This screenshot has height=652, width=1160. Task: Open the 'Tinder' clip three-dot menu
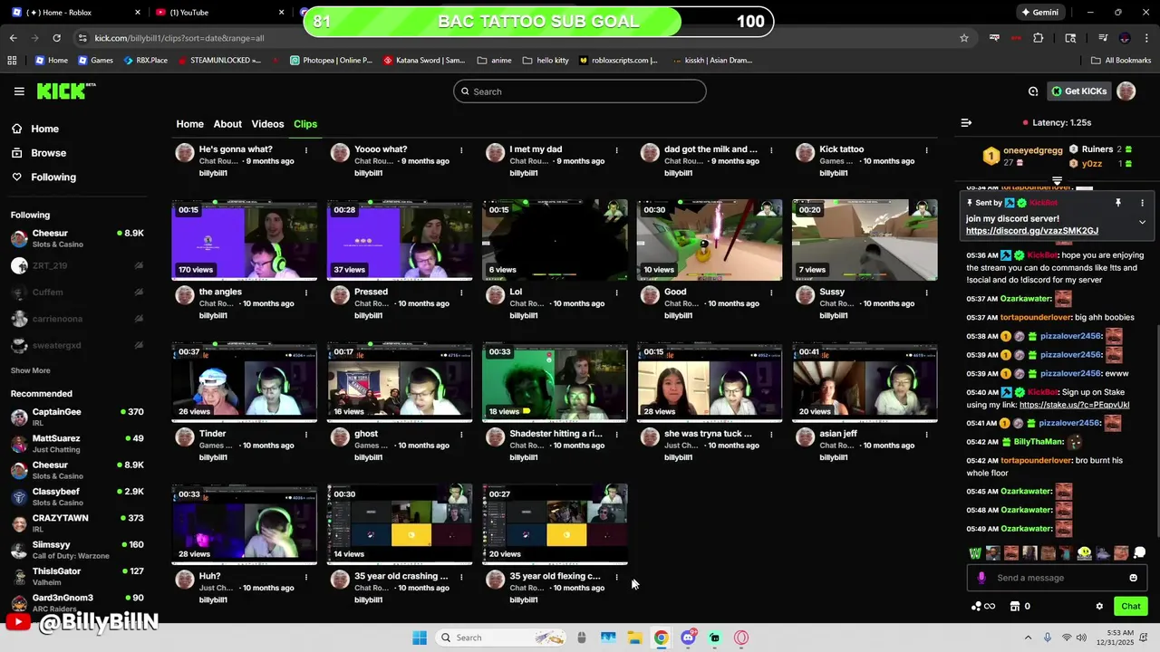point(306,435)
